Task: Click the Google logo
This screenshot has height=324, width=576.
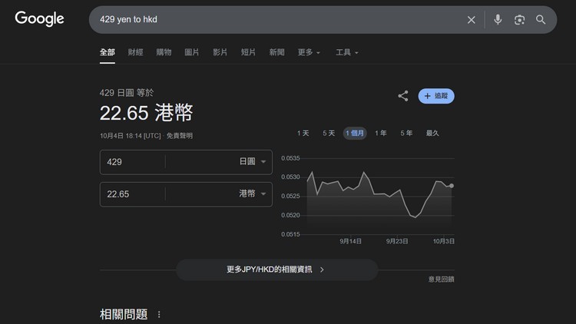Action: tap(39, 19)
